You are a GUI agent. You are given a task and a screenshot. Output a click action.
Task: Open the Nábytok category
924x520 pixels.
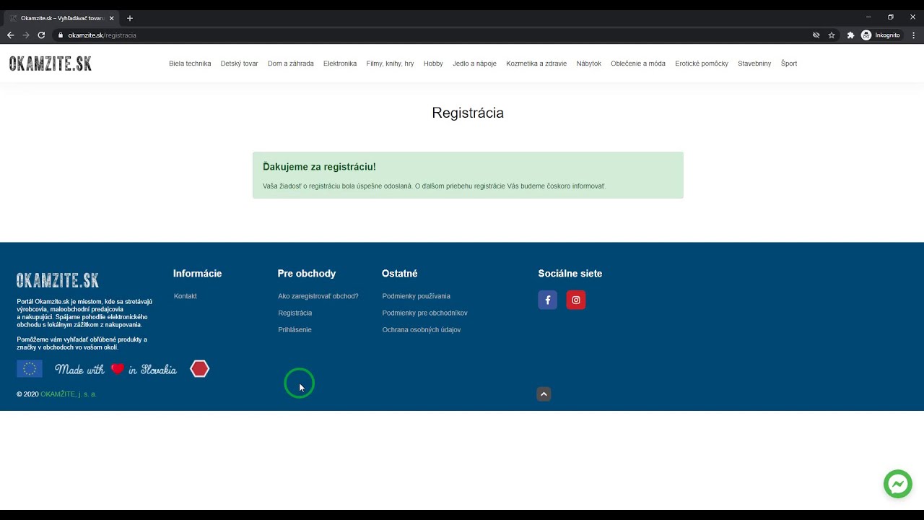pyautogui.click(x=589, y=64)
